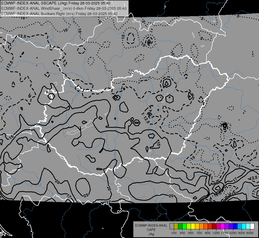Viewport: 259px width, 238px height.
Task: Click the sky blue legend swatch
Action: click(x=239, y=226)
